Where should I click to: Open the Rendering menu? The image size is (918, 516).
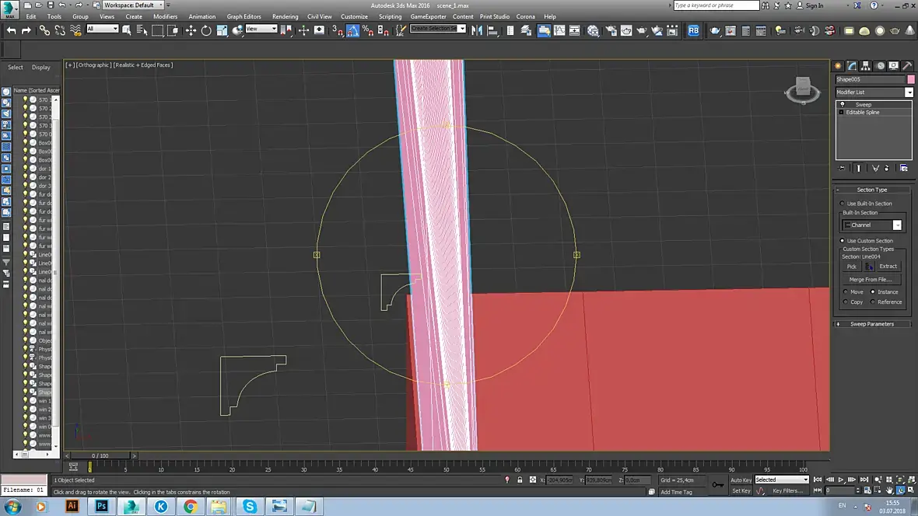point(285,16)
